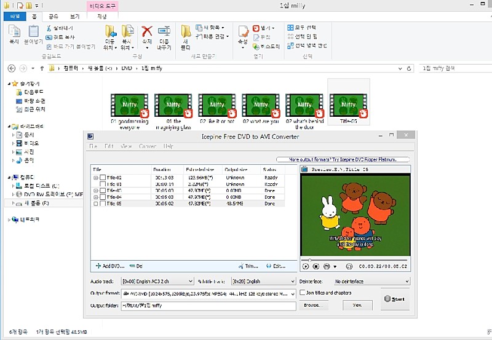Viewport: 492px width, 340px height.
Task: Switch to 공유 (Share) ribbon tab
Action: pos(54,17)
